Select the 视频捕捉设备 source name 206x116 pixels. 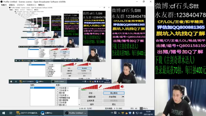(65, 98)
